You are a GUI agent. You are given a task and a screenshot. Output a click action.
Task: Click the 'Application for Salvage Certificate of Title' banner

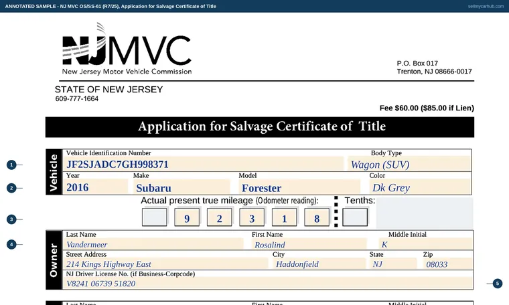[x=260, y=126]
